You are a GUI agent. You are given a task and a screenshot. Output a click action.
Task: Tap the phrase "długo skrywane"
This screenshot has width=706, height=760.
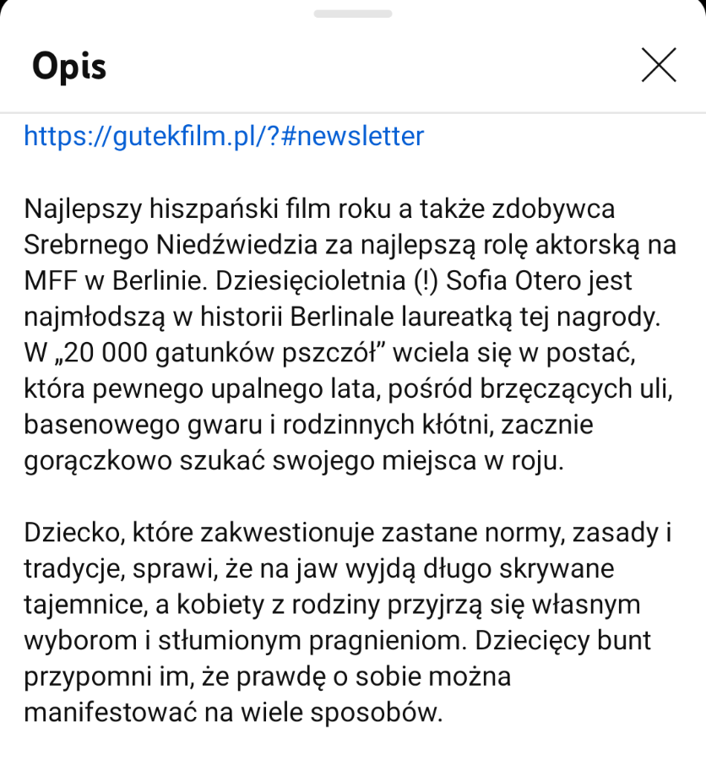tap(519, 569)
